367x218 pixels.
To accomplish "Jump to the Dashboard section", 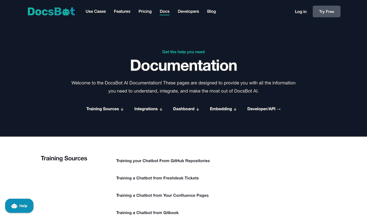I will pyautogui.click(x=186, y=109).
